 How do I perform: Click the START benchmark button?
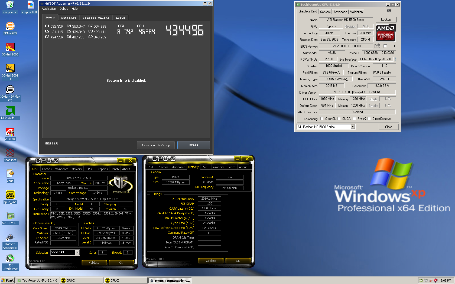point(194,145)
